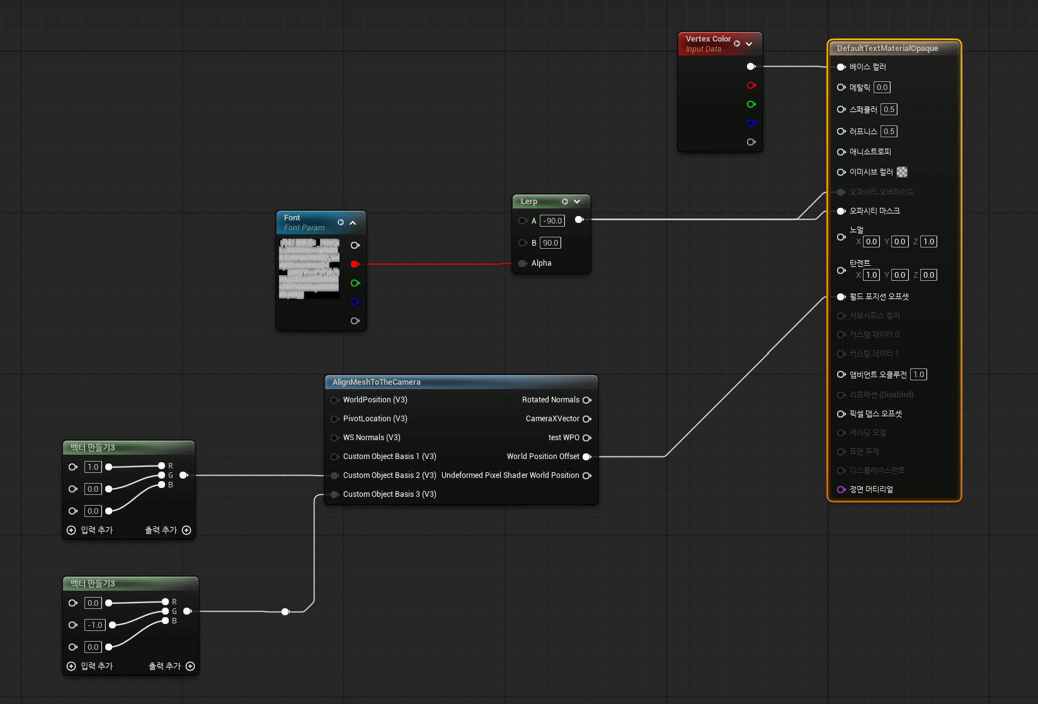This screenshot has width=1038, height=704.
Task: Click the 오파시티 마스크 input pin
Action: [x=841, y=211]
